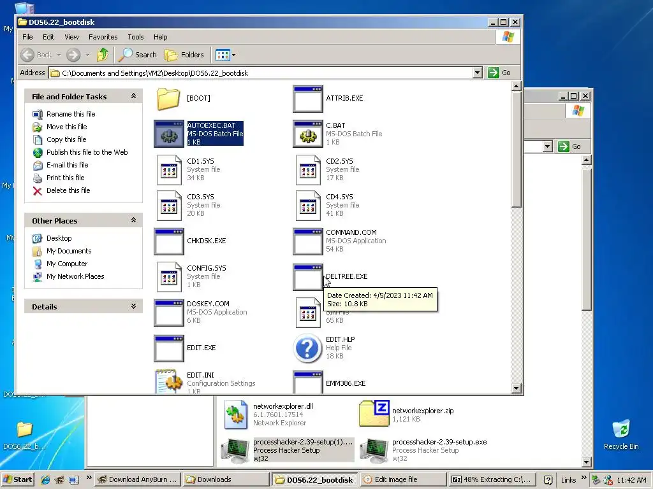Expand the Links toolbar chevron in taskbar
This screenshot has width=653, height=489.
(x=583, y=478)
